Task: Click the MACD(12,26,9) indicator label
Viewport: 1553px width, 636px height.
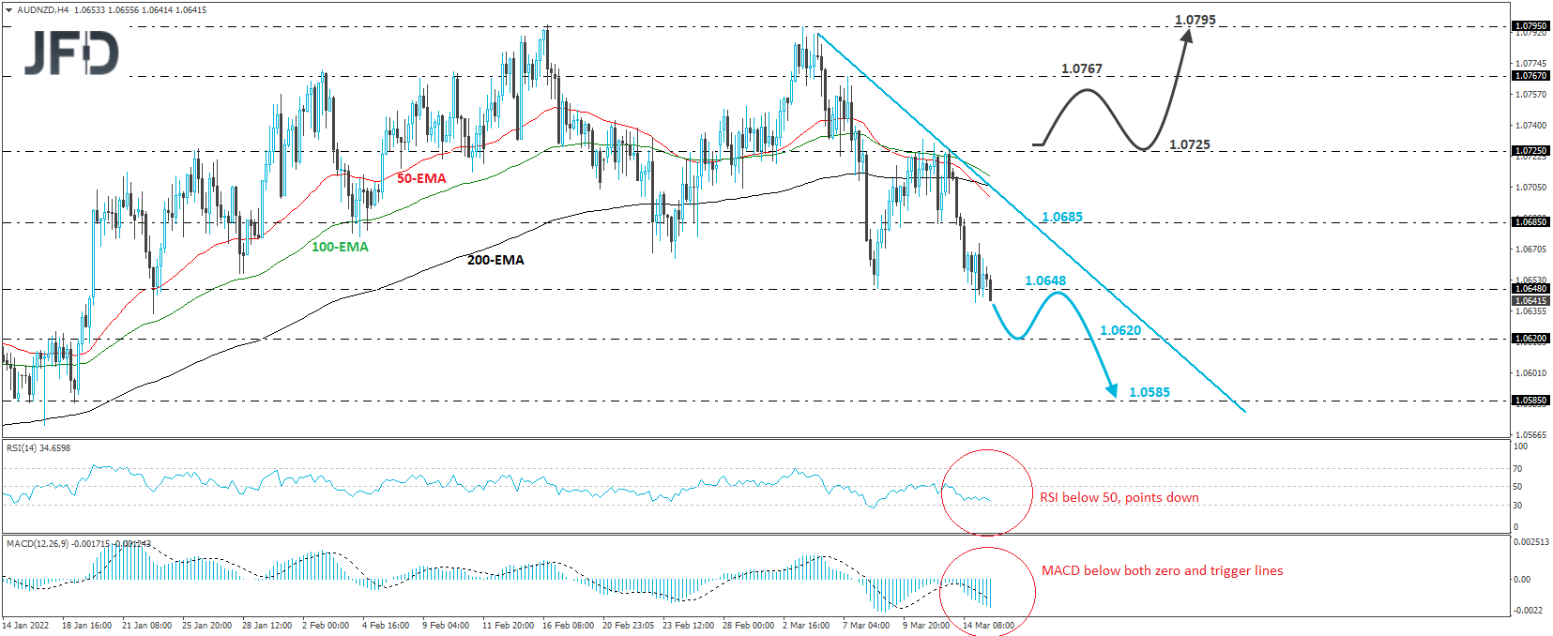Action: click(x=78, y=544)
